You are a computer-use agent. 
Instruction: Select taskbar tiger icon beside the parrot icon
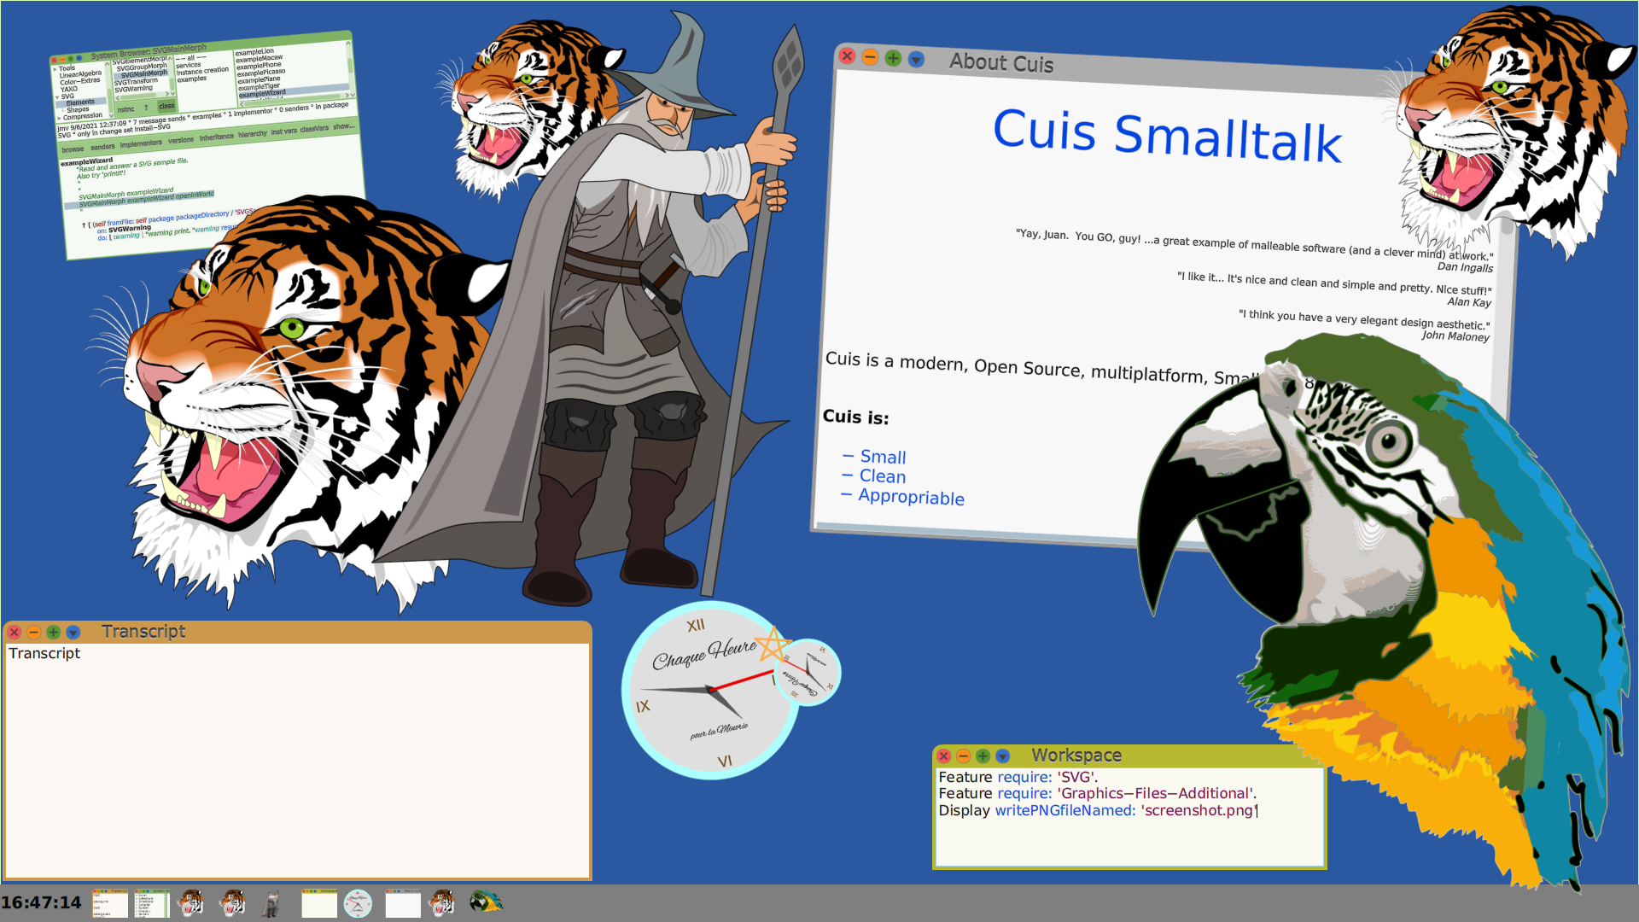coord(442,902)
